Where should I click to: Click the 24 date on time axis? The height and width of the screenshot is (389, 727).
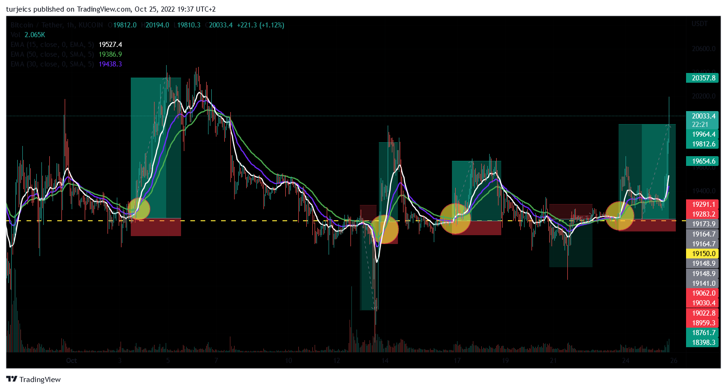click(x=626, y=361)
